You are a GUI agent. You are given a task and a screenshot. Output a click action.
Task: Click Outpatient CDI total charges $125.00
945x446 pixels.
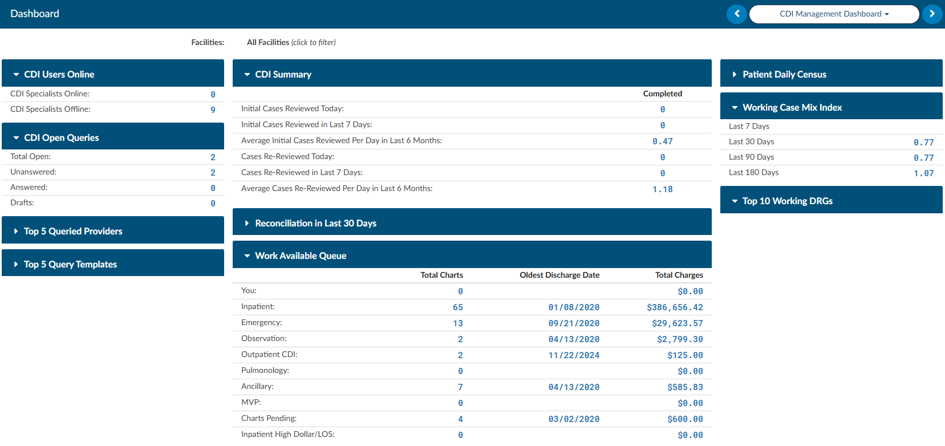point(685,355)
